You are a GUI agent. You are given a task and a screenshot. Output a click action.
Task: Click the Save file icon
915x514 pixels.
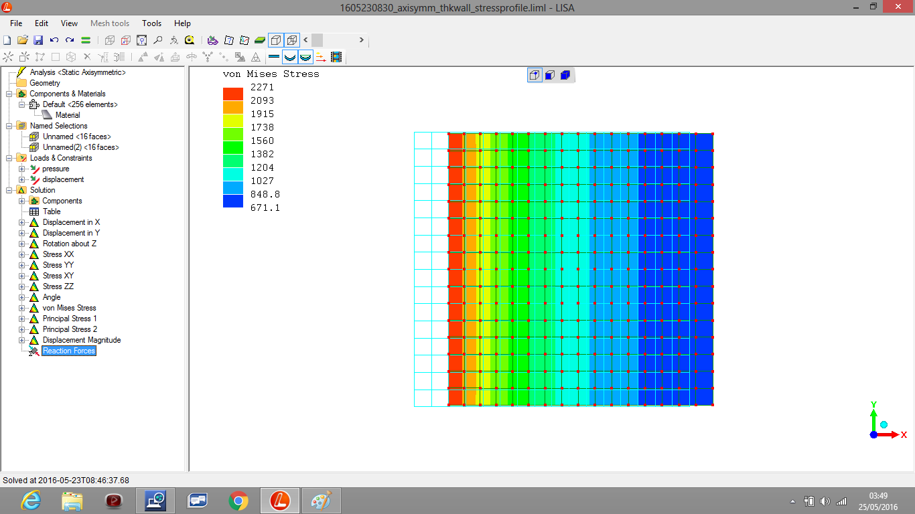(38, 40)
